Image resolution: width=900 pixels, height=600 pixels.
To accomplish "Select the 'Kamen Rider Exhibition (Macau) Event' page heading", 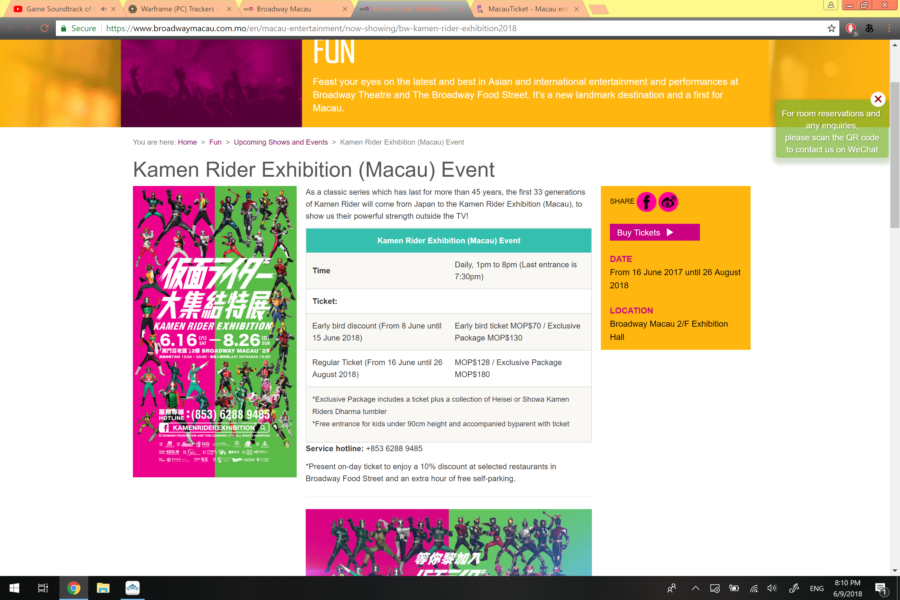I will pyautogui.click(x=314, y=169).
